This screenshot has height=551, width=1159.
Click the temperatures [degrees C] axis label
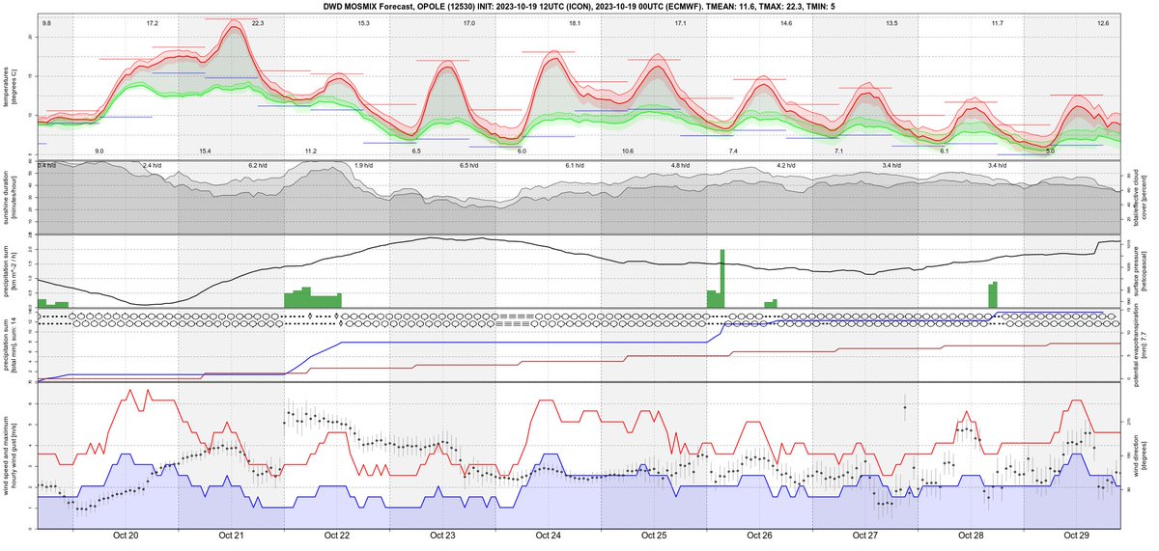tap(10, 87)
